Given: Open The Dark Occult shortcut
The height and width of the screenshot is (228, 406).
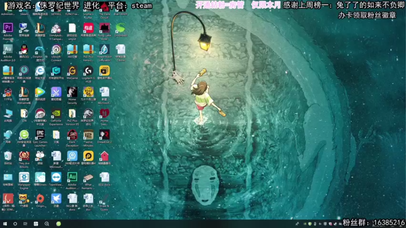Looking at the screenshot, I should click(x=105, y=8).
